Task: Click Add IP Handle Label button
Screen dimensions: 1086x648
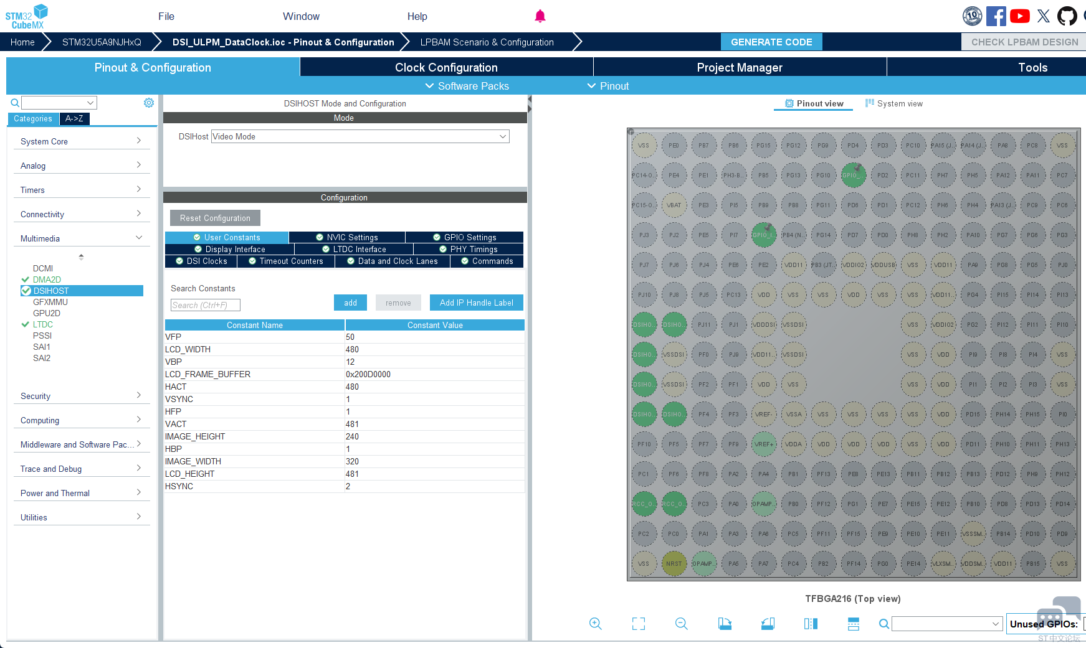Action: click(477, 303)
